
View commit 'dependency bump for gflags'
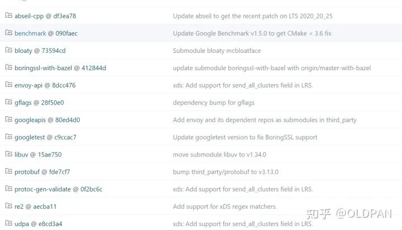213,102
